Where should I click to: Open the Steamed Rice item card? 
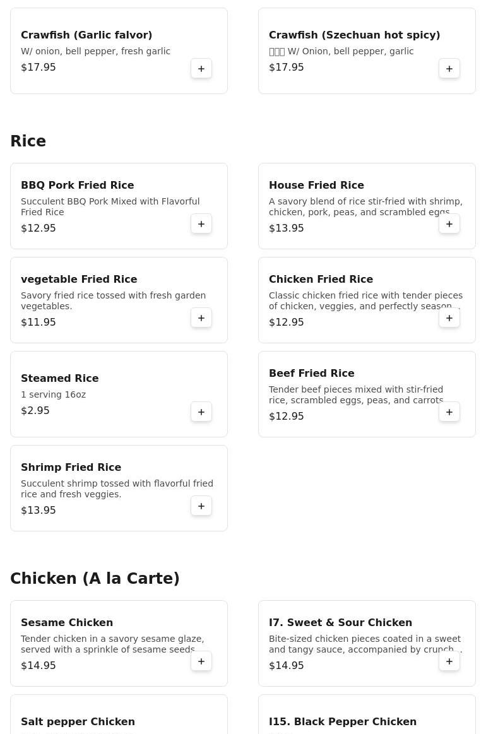(x=119, y=394)
